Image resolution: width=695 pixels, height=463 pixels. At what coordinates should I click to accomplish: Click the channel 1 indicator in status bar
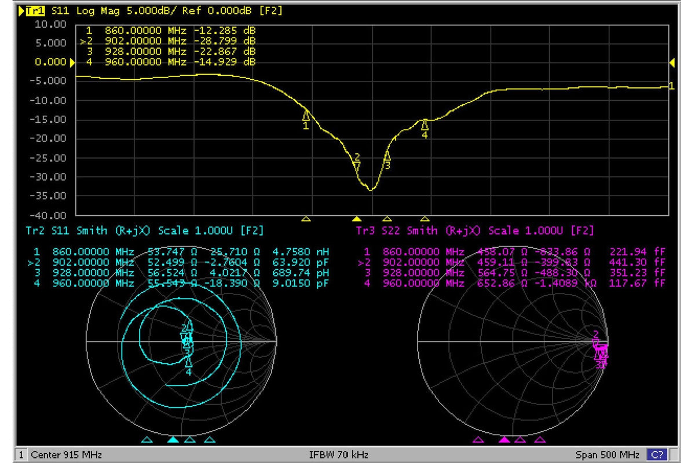tap(21, 454)
